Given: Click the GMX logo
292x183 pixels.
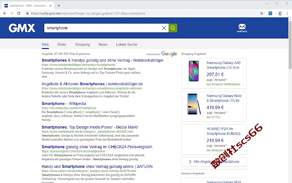Looking at the screenshot, I should tap(22, 28).
